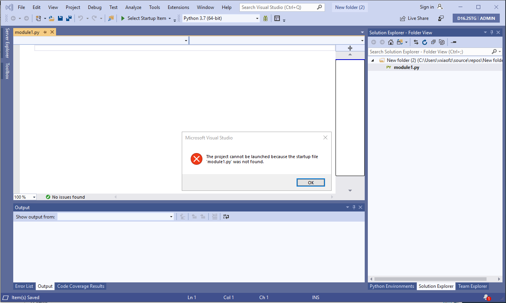Click the green Start run arrow
This screenshot has width=506, height=303.
[x=123, y=18]
